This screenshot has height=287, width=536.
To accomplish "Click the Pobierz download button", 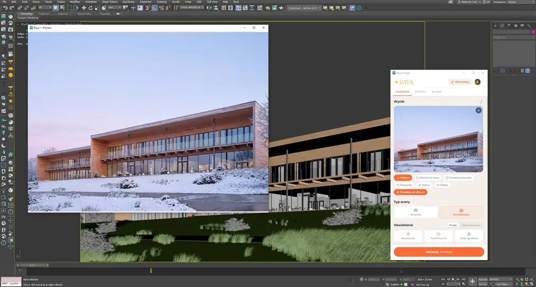I will 403,178.
